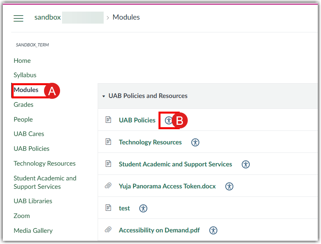
Task: Click accessibility icon for Accessibility on Demand.pdf
Action: click(x=213, y=230)
